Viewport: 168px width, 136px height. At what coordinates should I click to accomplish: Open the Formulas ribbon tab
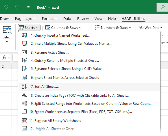pyautogui.click(x=49, y=18)
